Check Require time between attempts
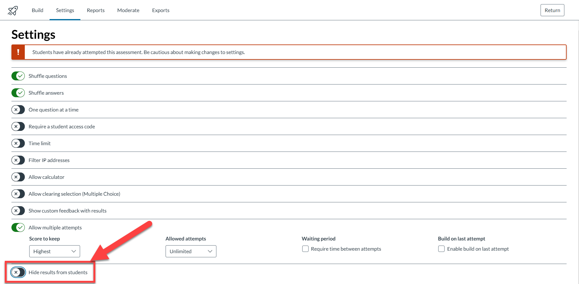Screen dimensions: 579x284 (305, 249)
